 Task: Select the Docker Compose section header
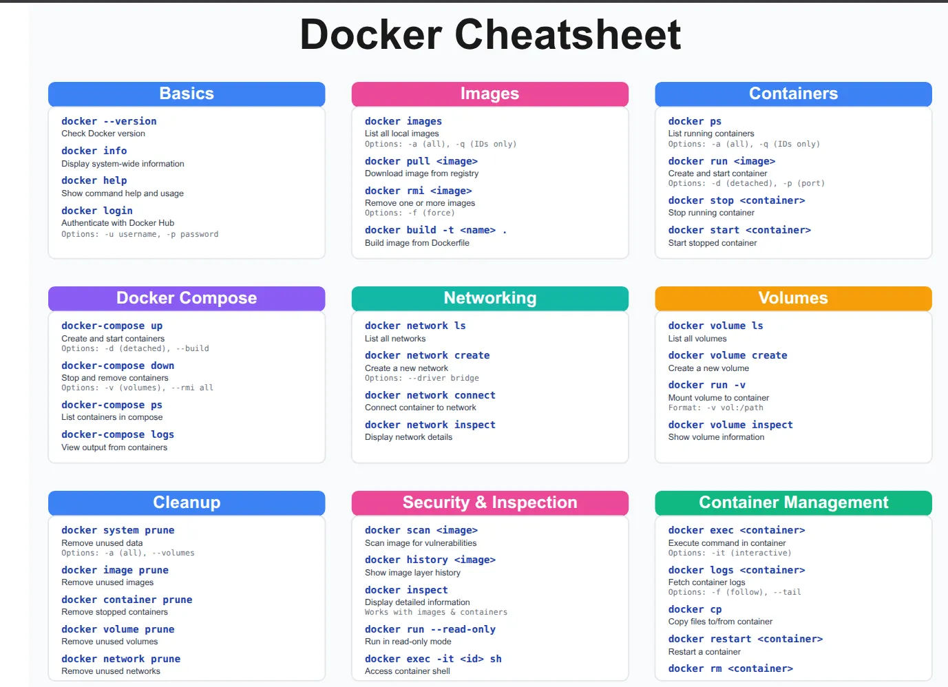(187, 298)
